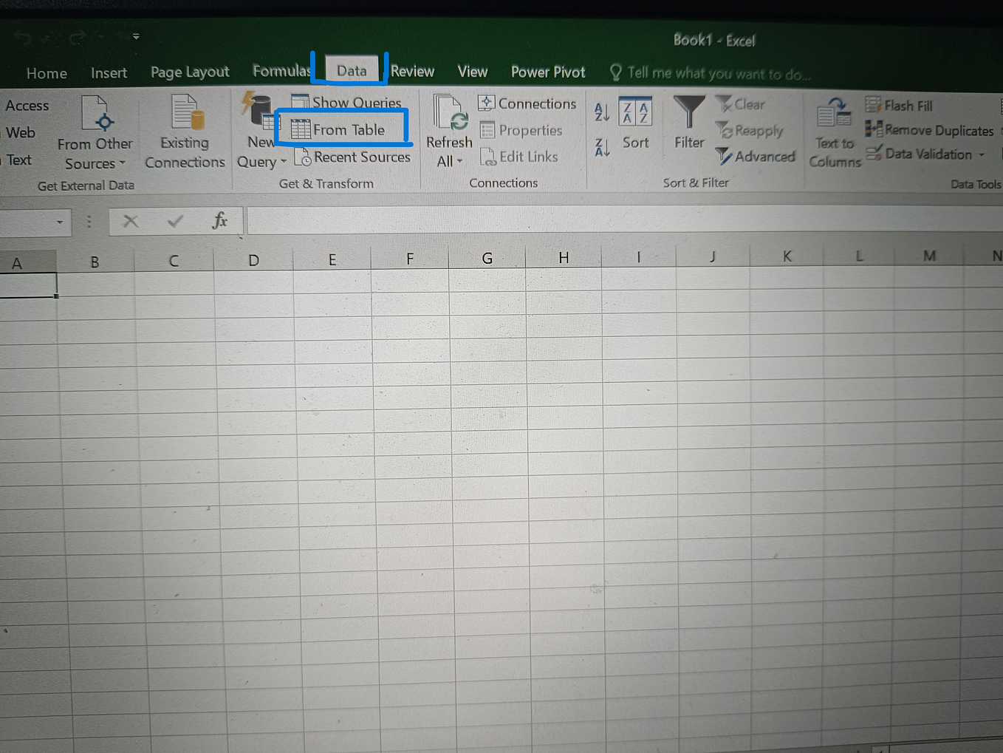Select column A header

pyautogui.click(x=27, y=262)
